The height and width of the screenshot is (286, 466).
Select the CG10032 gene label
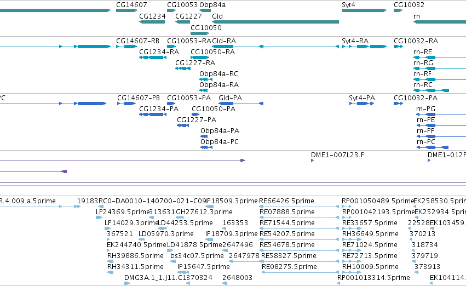[x=409, y=5]
